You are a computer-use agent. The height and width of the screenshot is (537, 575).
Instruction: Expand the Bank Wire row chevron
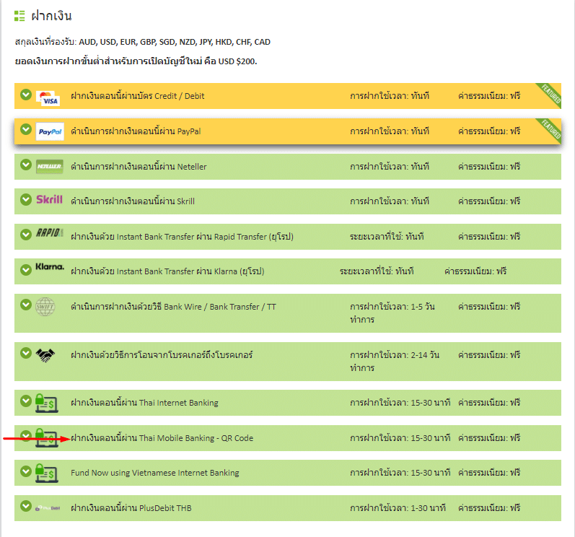point(26,304)
